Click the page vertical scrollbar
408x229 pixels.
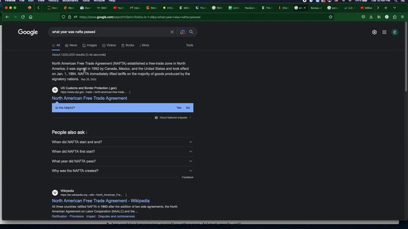[x=406, y=57]
